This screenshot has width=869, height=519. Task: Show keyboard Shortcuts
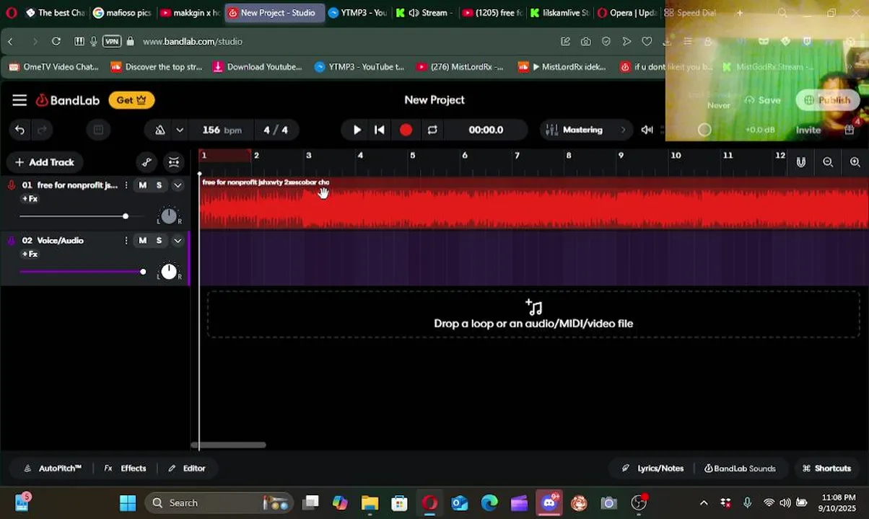tap(826, 469)
